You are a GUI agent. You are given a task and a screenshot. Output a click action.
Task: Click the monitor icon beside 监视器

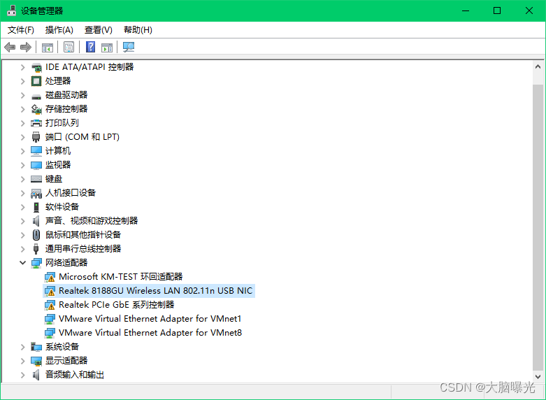point(36,165)
